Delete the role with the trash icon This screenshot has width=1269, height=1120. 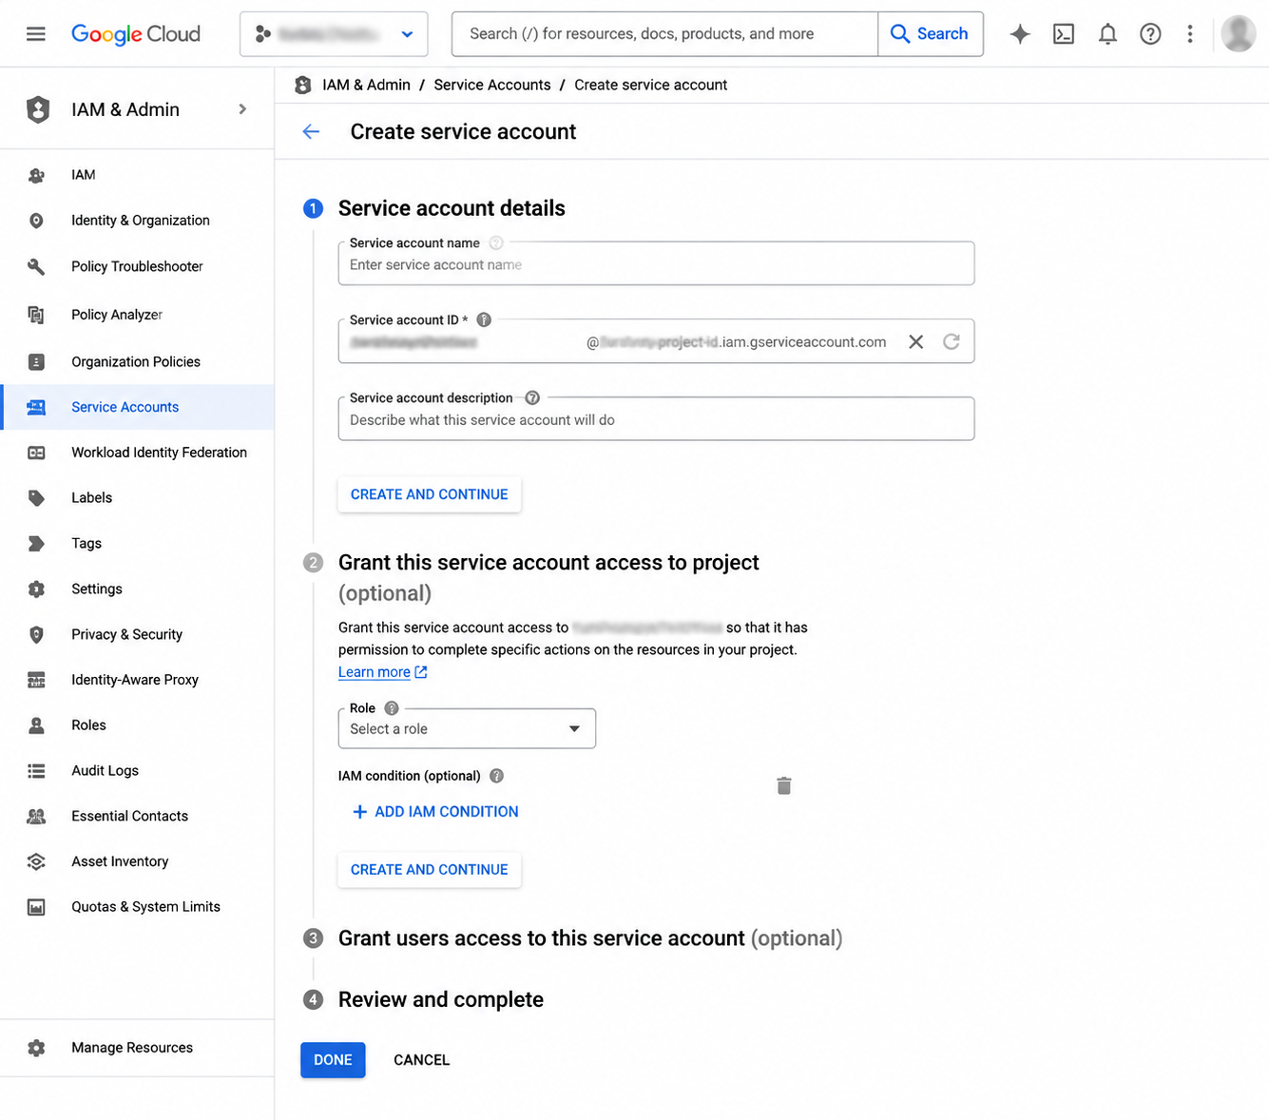point(784,786)
